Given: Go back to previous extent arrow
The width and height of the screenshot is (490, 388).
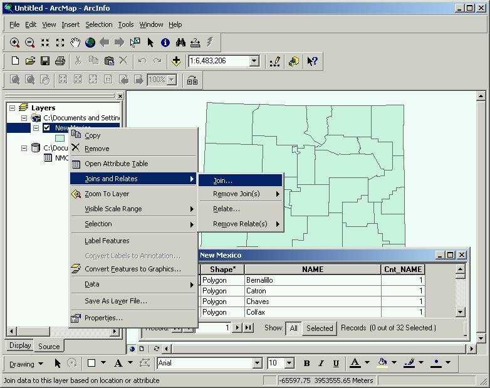Looking at the screenshot, I should (105, 42).
